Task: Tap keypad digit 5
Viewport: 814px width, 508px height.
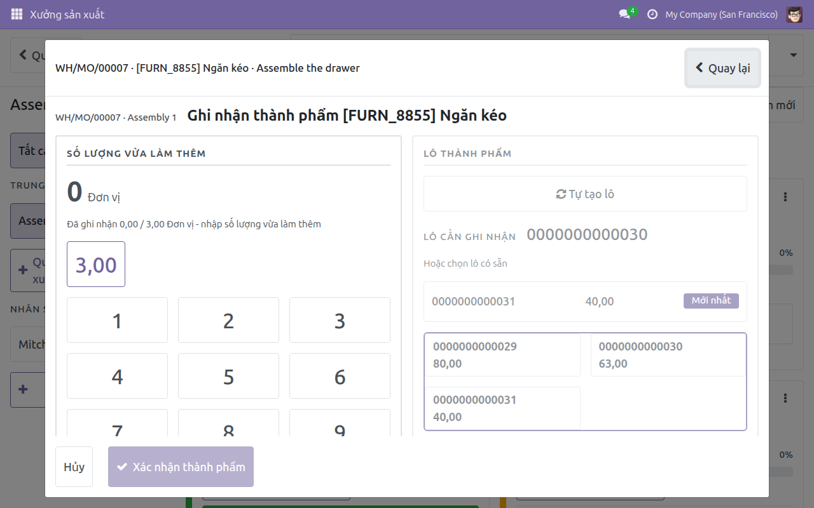Action: coord(228,376)
